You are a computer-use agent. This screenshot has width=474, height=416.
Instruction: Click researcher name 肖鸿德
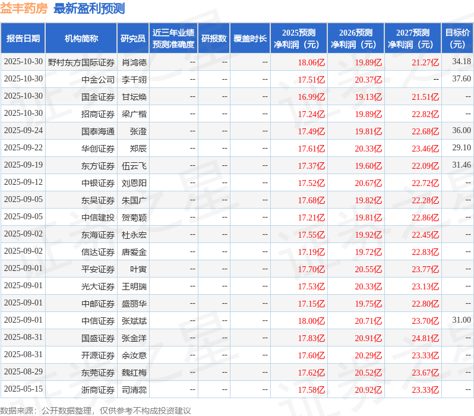[134, 62]
